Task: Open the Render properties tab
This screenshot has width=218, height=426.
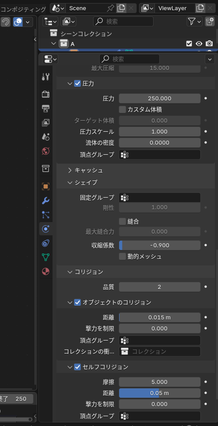Action: point(45,94)
